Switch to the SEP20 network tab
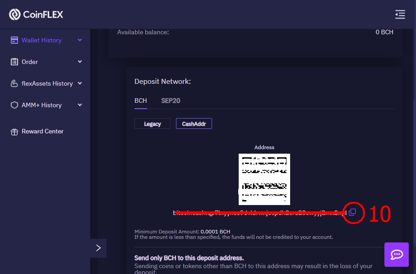The width and height of the screenshot is (416, 274). (x=171, y=100)
